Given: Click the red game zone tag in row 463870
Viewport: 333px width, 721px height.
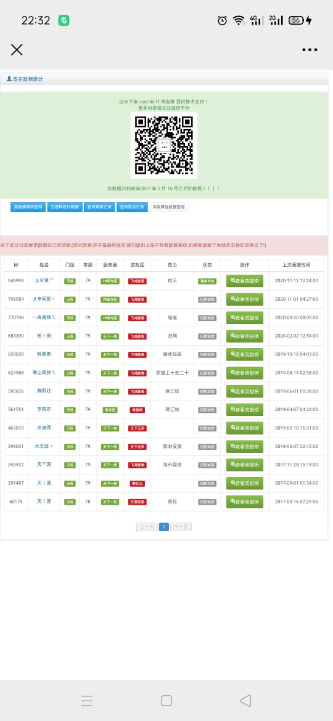Looking at the screenshot, I should (138, 428).
